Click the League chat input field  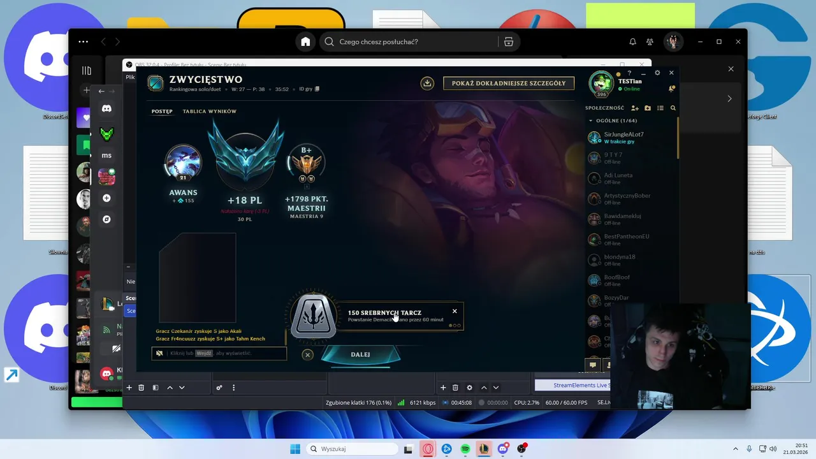click(x=219, y=353)
